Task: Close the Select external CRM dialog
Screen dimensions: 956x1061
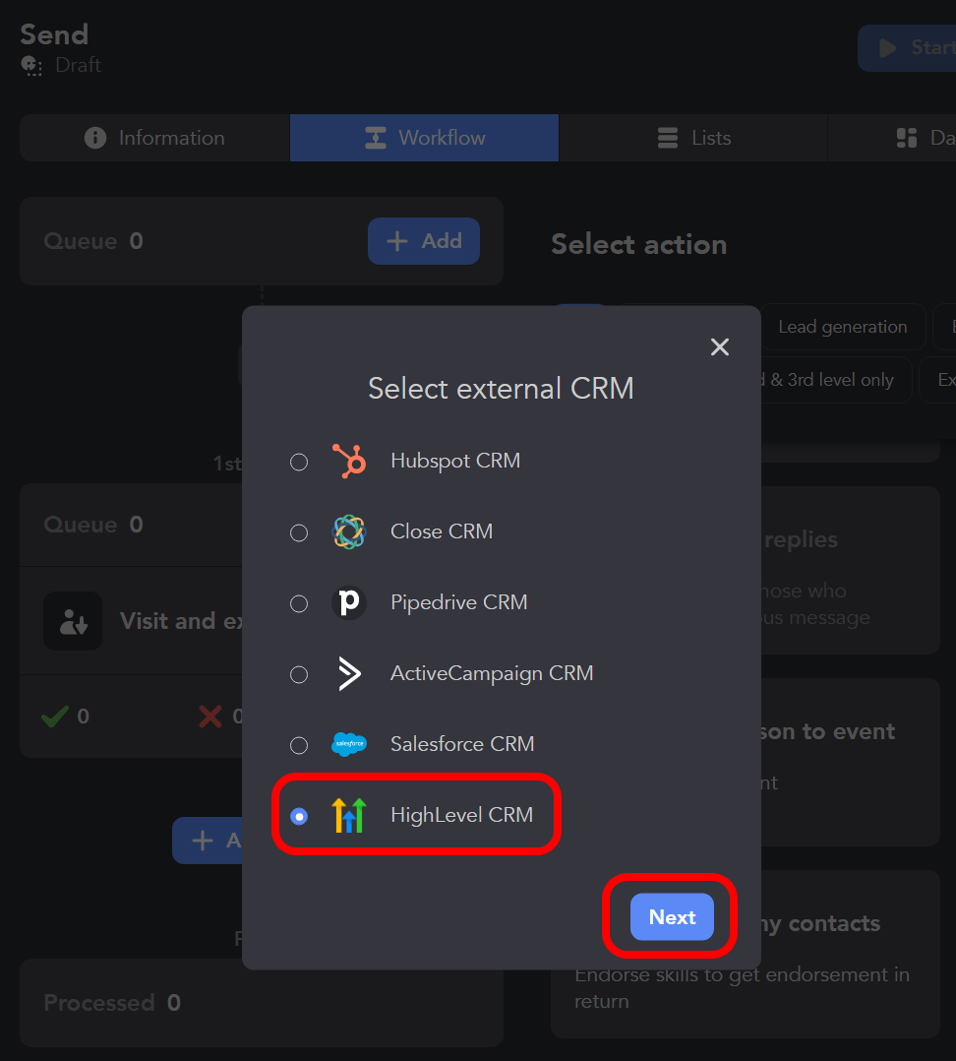Action: point(720,347)
